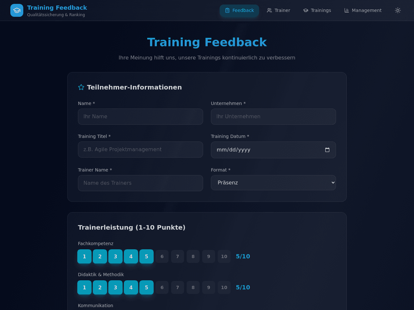Screen dimensions: 414x310
Task: Rate Fachkompetenz with 2 points
Action: [100, 256]
